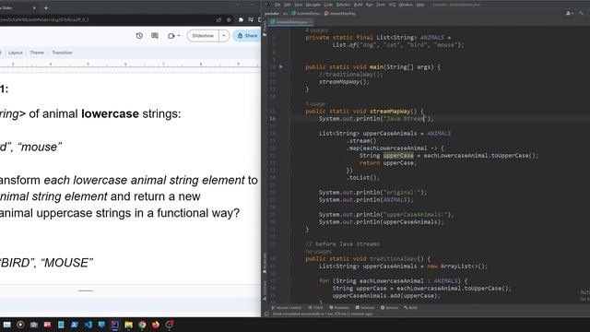Click AnimalsDemo breadcrumb in navigation bar

pyautogui.click(x=305, y=13)
